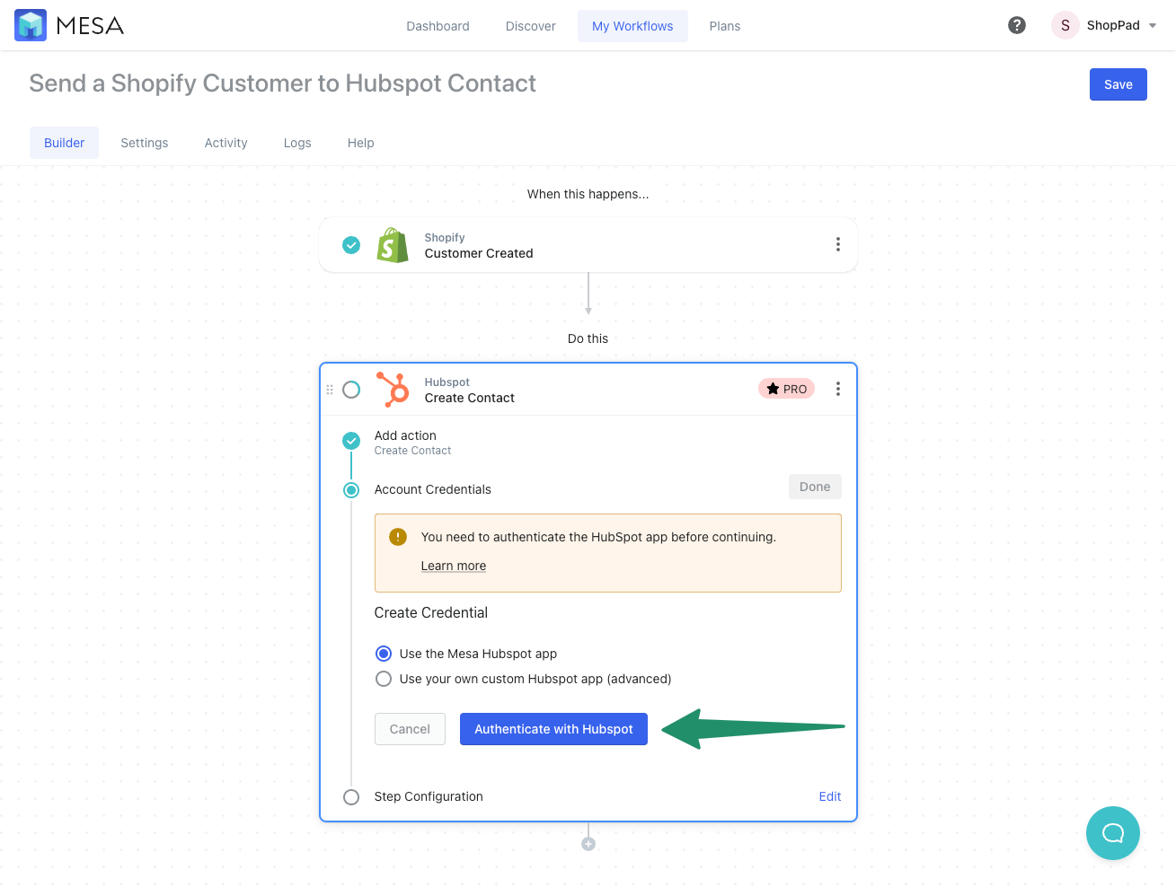This screenshot has height=896, width=1176.
Task: Go to the Discover page
Action: click(531, 26)
